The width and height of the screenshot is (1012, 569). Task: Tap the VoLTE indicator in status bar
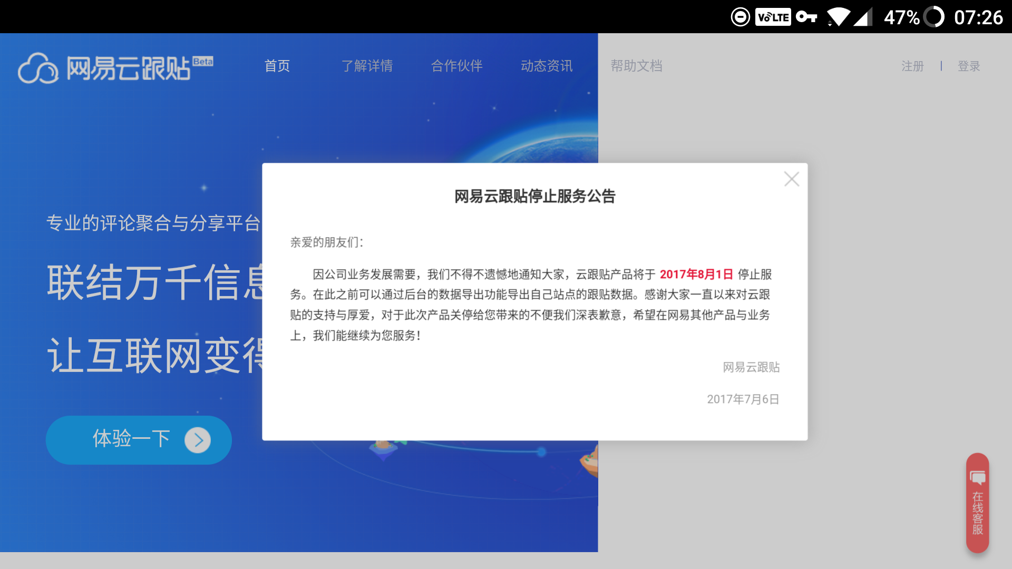click(773, 17)
